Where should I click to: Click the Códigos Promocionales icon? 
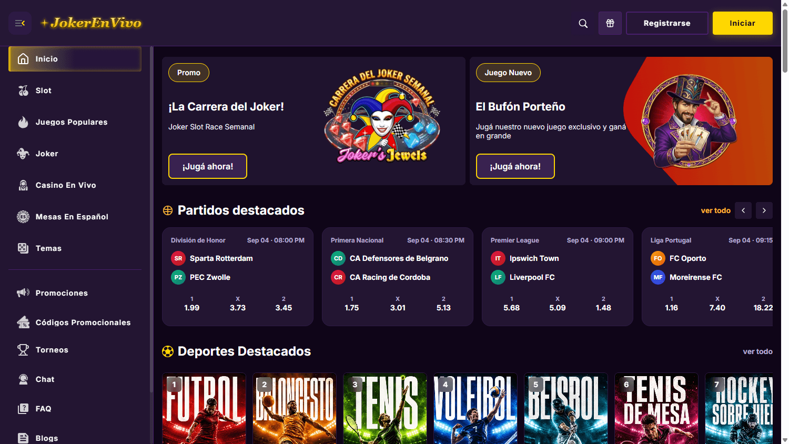pos(23,322)
